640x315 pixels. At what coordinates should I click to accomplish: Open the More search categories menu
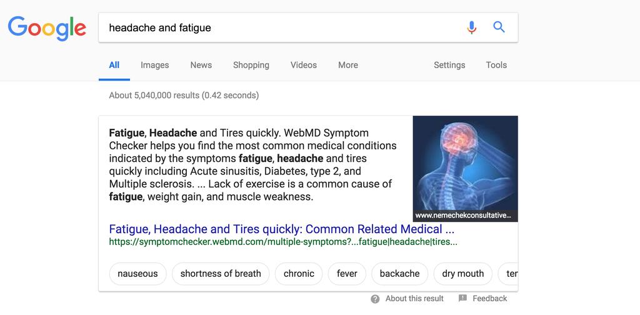click(x=347, y=65)
